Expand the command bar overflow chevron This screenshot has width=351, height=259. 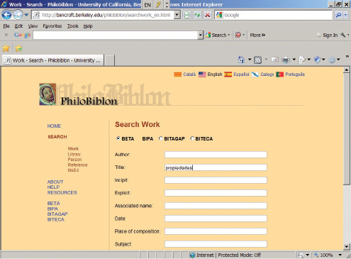click(347, 57)
